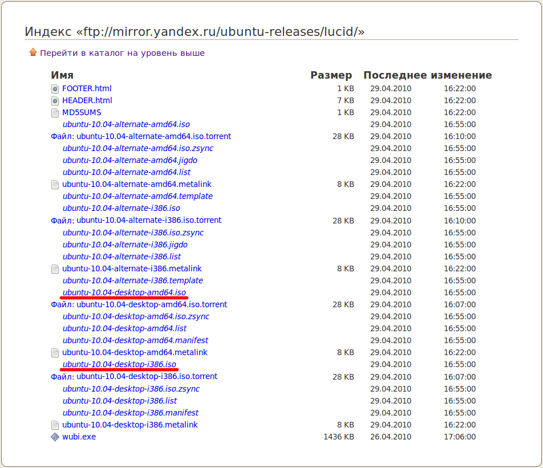Screen dimensions: 543x468
Task: Sort by Последнее изменение column header
Action: click(x=427, y=75)
